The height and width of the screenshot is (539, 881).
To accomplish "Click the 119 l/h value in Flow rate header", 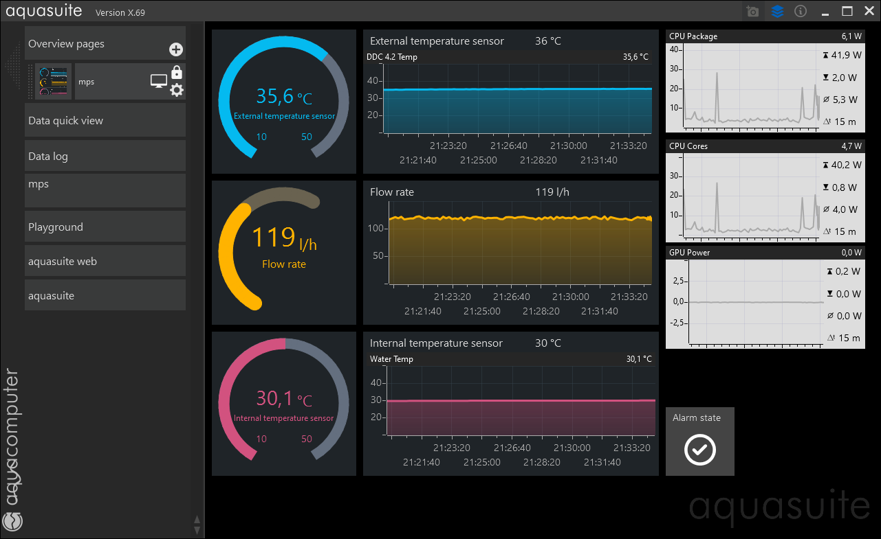I will click(552, 192).
